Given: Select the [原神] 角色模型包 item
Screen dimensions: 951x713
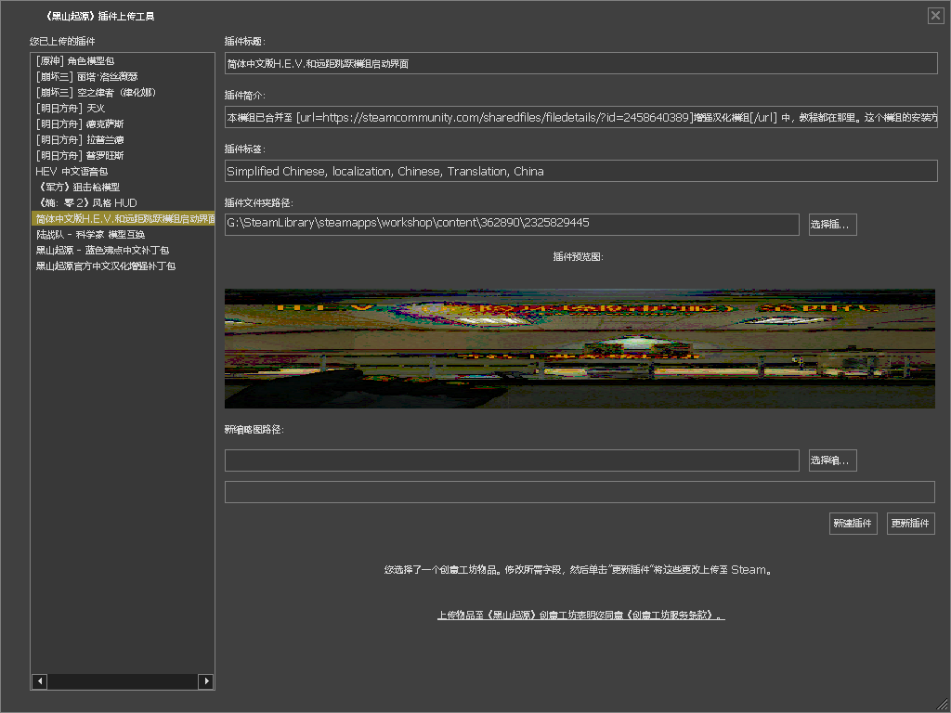Looking at the screenshot, I should click(x=123, y=60).
